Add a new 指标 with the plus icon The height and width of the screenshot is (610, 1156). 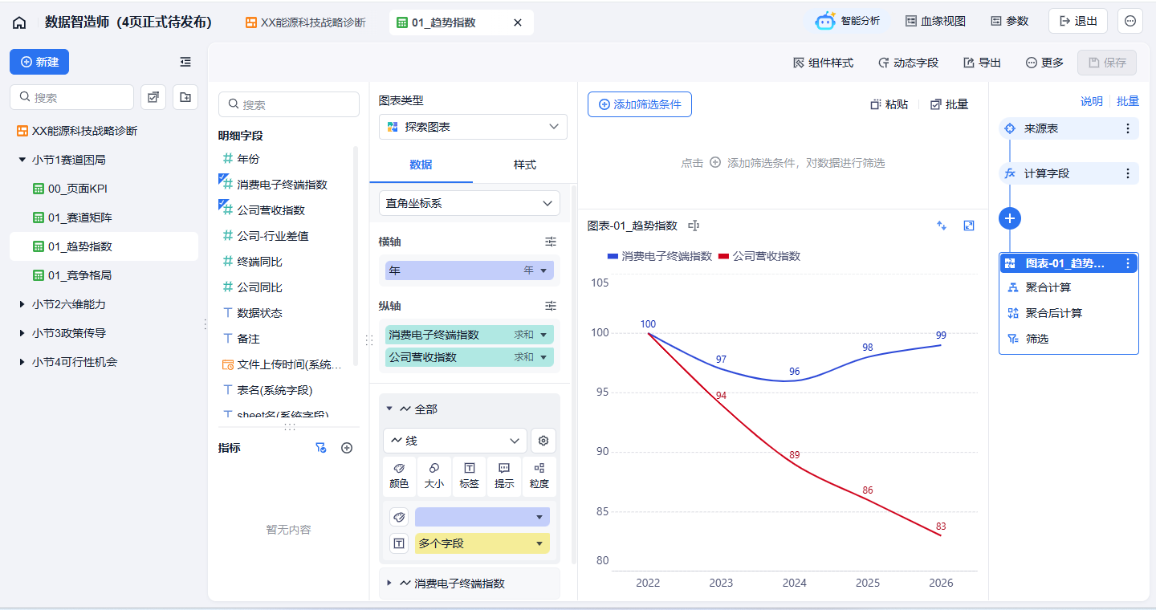(347, 448)
